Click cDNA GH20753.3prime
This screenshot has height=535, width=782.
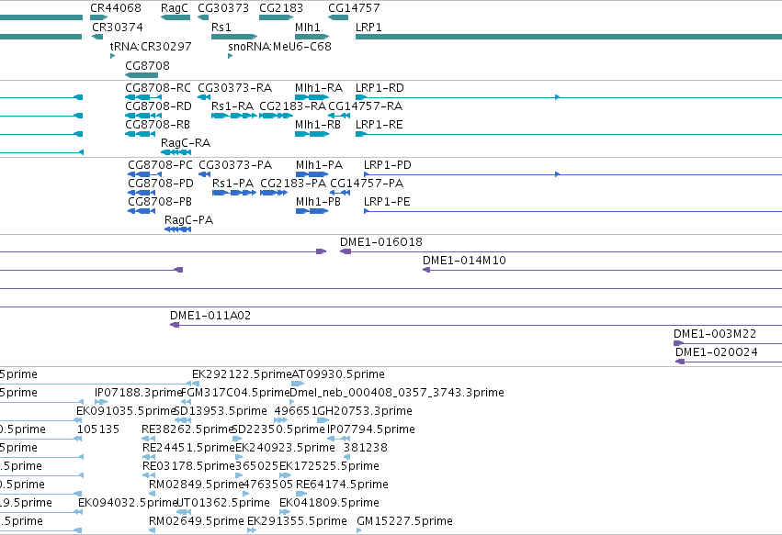point(365,411)
